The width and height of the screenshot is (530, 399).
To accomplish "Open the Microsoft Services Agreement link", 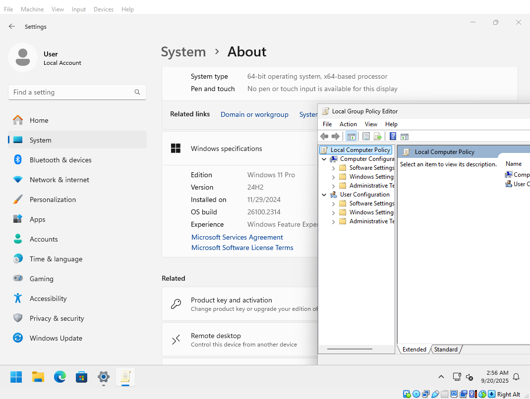I will point(237,238).
